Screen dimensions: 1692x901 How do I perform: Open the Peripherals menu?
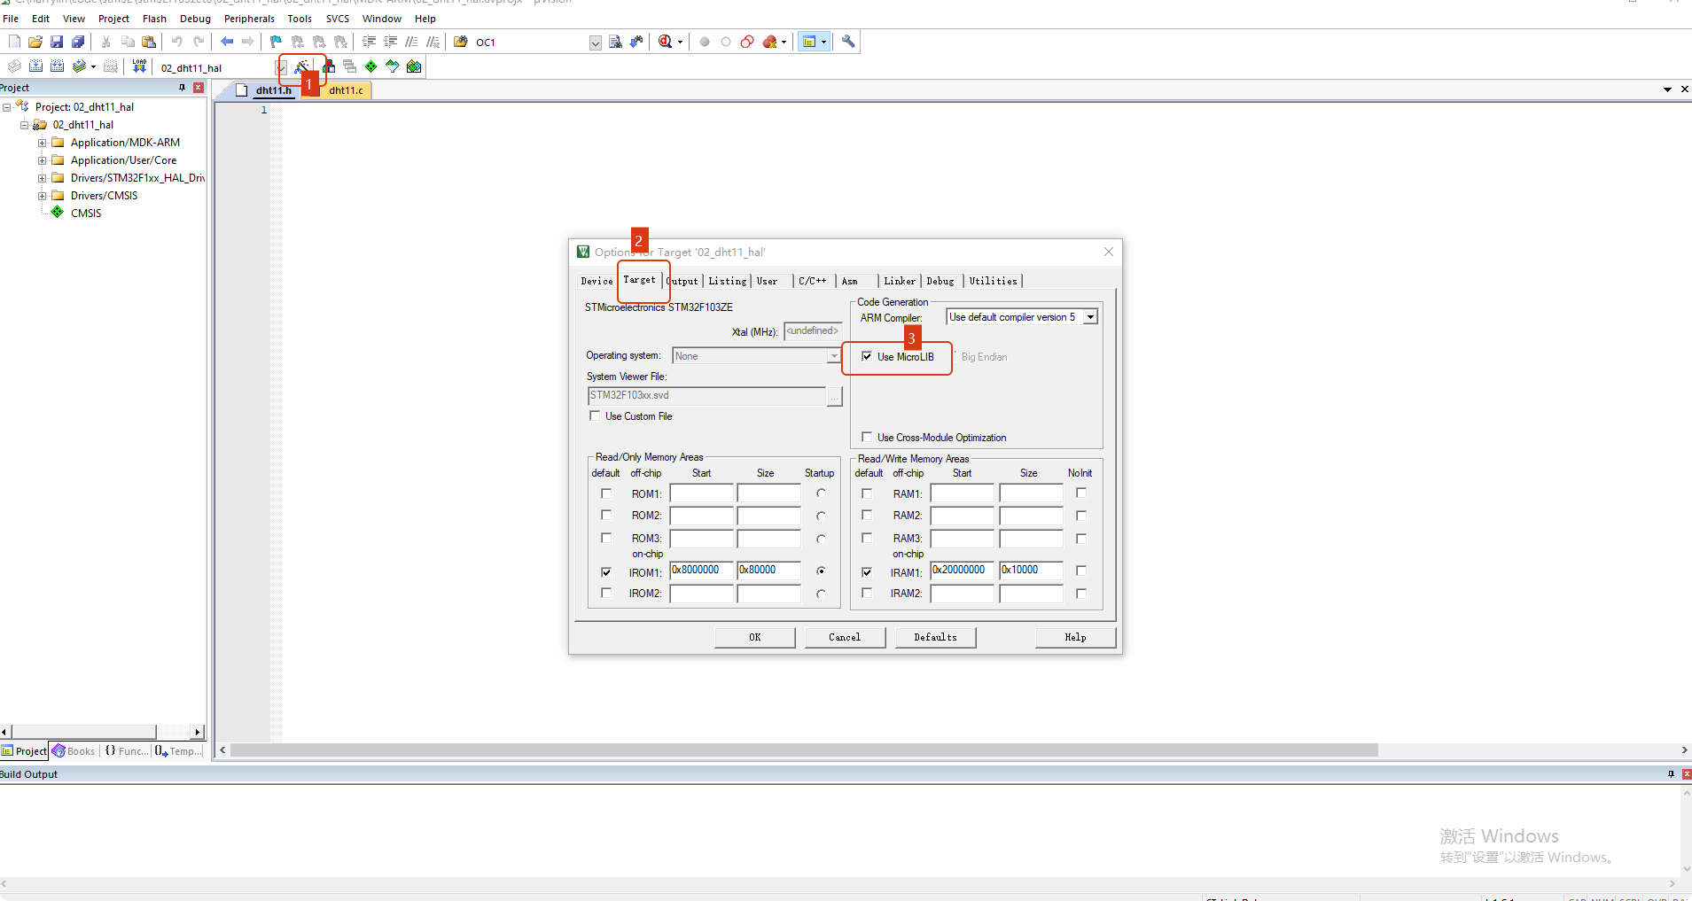(x=249, y=19)
